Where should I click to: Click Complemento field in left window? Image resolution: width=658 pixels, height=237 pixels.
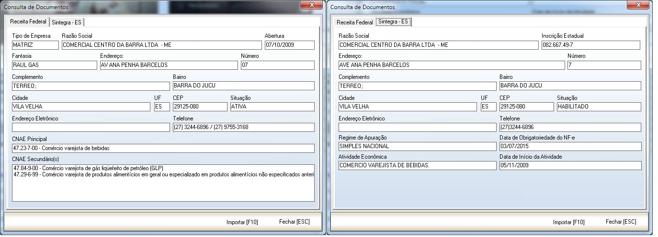(91, 86)
